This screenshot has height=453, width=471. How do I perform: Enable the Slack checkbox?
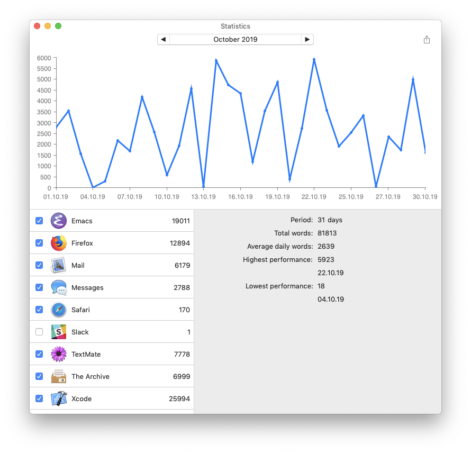coord(39,332)
